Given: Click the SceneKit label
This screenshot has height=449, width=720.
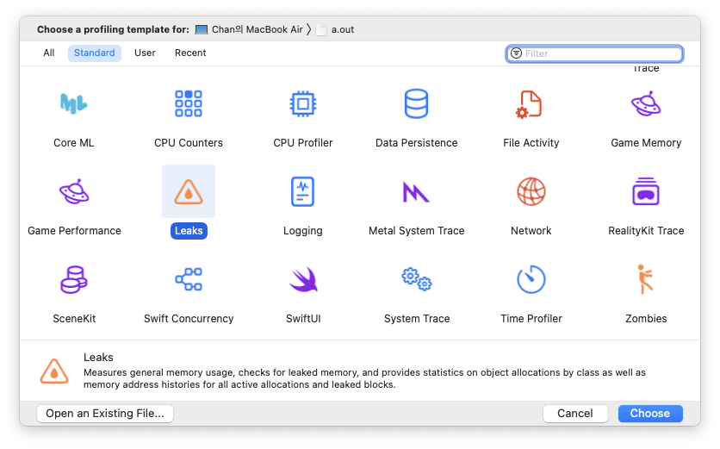Looking at the screenshot, I should [x=74, y=319].
